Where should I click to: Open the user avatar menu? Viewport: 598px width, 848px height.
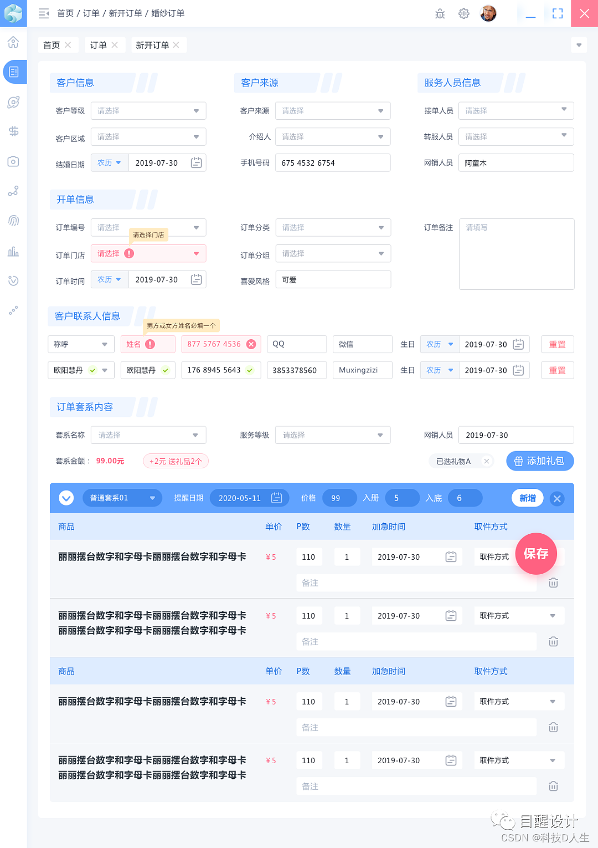[x=488, y=13]
